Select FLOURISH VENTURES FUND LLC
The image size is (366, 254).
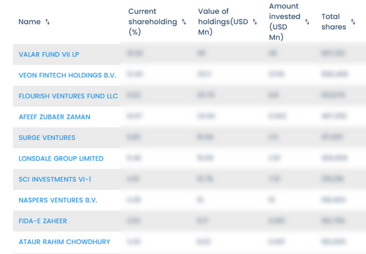(68, 96)
